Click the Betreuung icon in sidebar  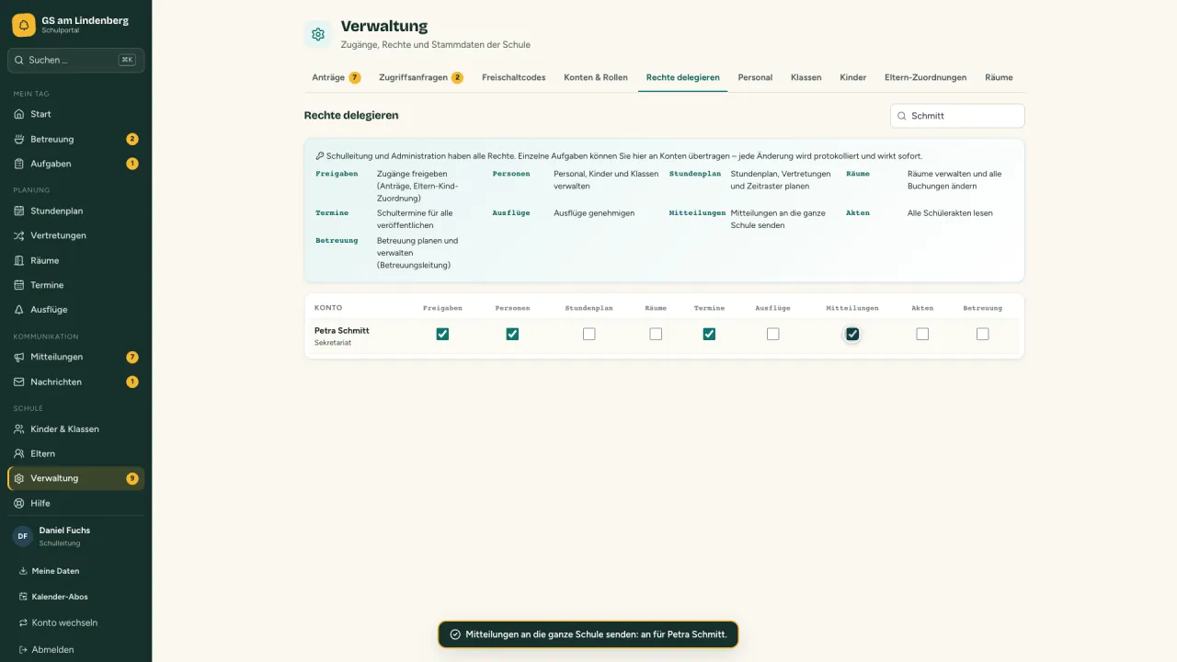[x=19, y=139]
